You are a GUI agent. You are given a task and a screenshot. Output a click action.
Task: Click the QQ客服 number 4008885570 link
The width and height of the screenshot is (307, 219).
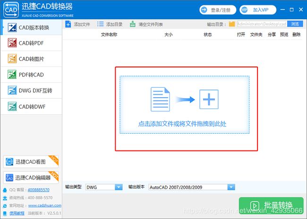(x=39, y=190)
